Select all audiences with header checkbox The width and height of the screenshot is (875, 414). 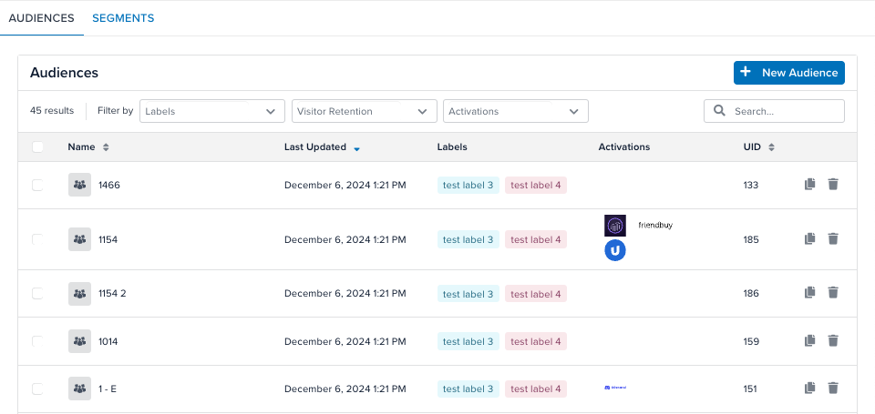[x=37, y=147]
